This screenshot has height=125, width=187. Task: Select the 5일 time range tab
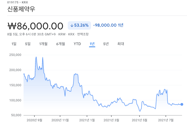pos(28,44)
